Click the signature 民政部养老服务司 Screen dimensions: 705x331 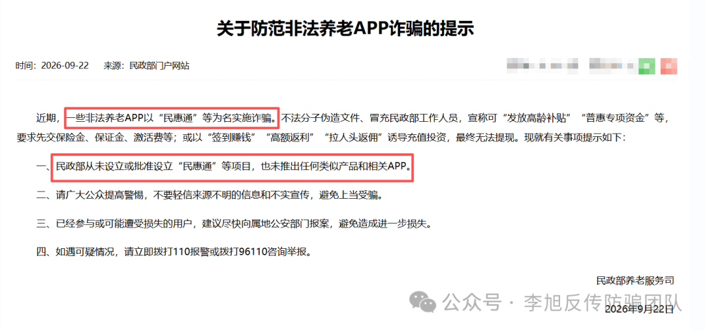635,281
